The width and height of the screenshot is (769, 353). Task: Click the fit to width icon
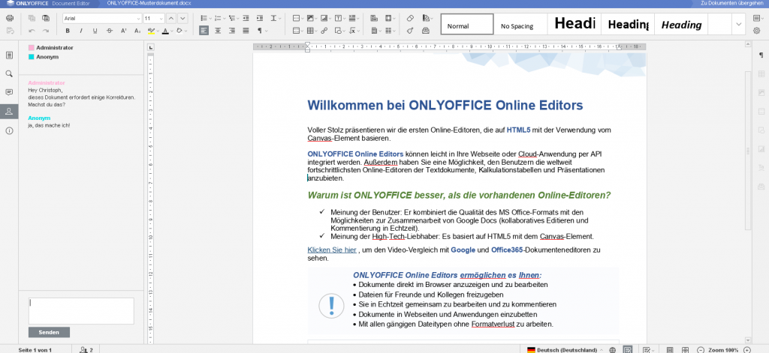point(685,350)
